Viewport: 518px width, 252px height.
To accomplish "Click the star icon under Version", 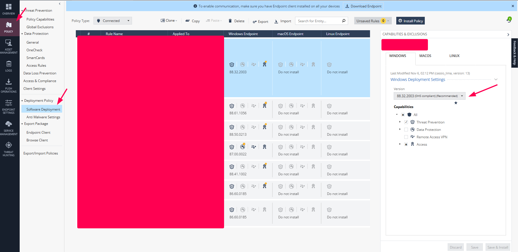I will point(456,103).
